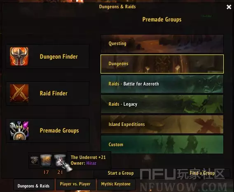Click the Start a Group button

click(x=121, y=173)
